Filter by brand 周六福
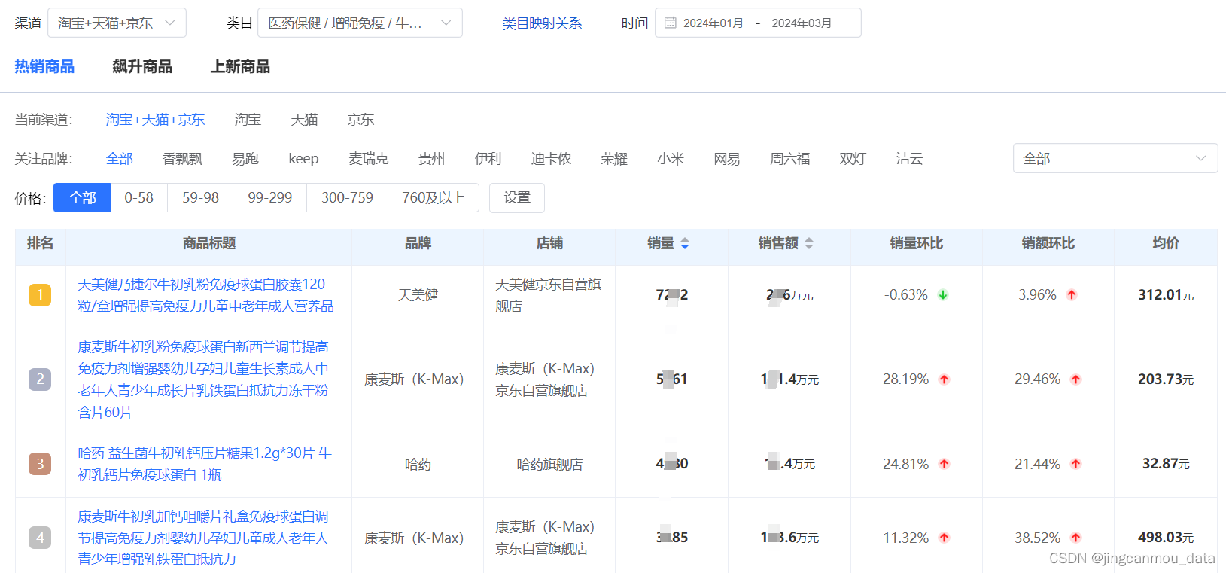This screenshot has width=1226, height=573. pos(789,159)
